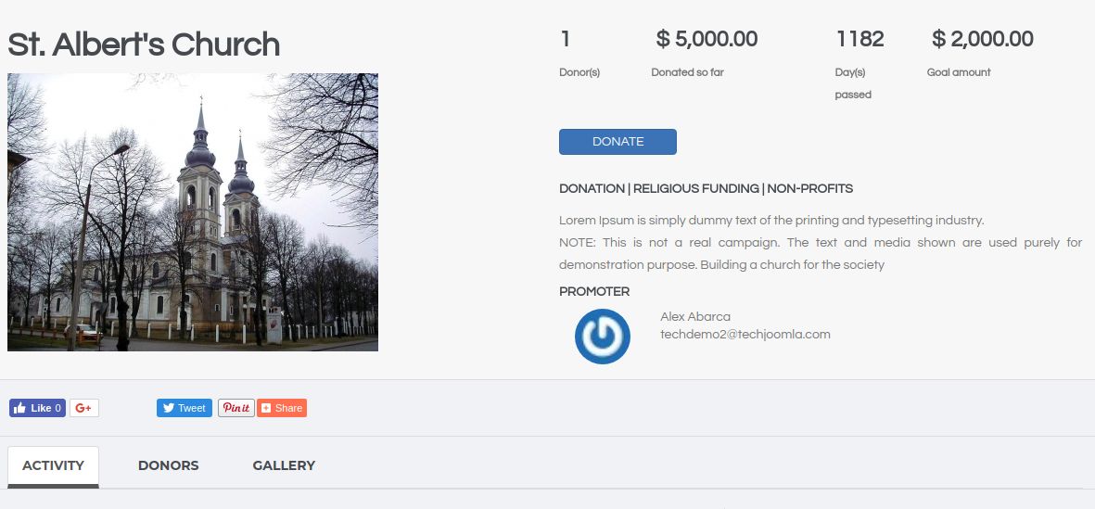Click the 1182 days passed counter
The height and width of the screenshot is (509, 1095).
(x=859, y=39)
